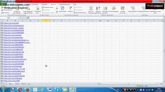Select row 250 header
The image size is (165, 92).
(2, 66)
